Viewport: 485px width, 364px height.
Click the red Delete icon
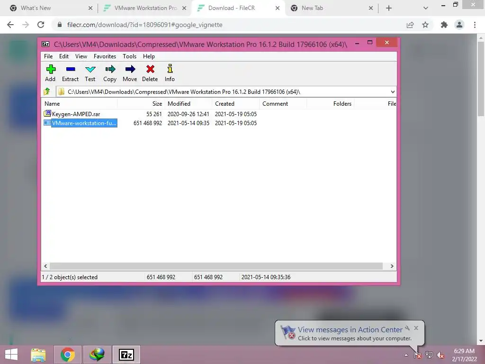150,73
